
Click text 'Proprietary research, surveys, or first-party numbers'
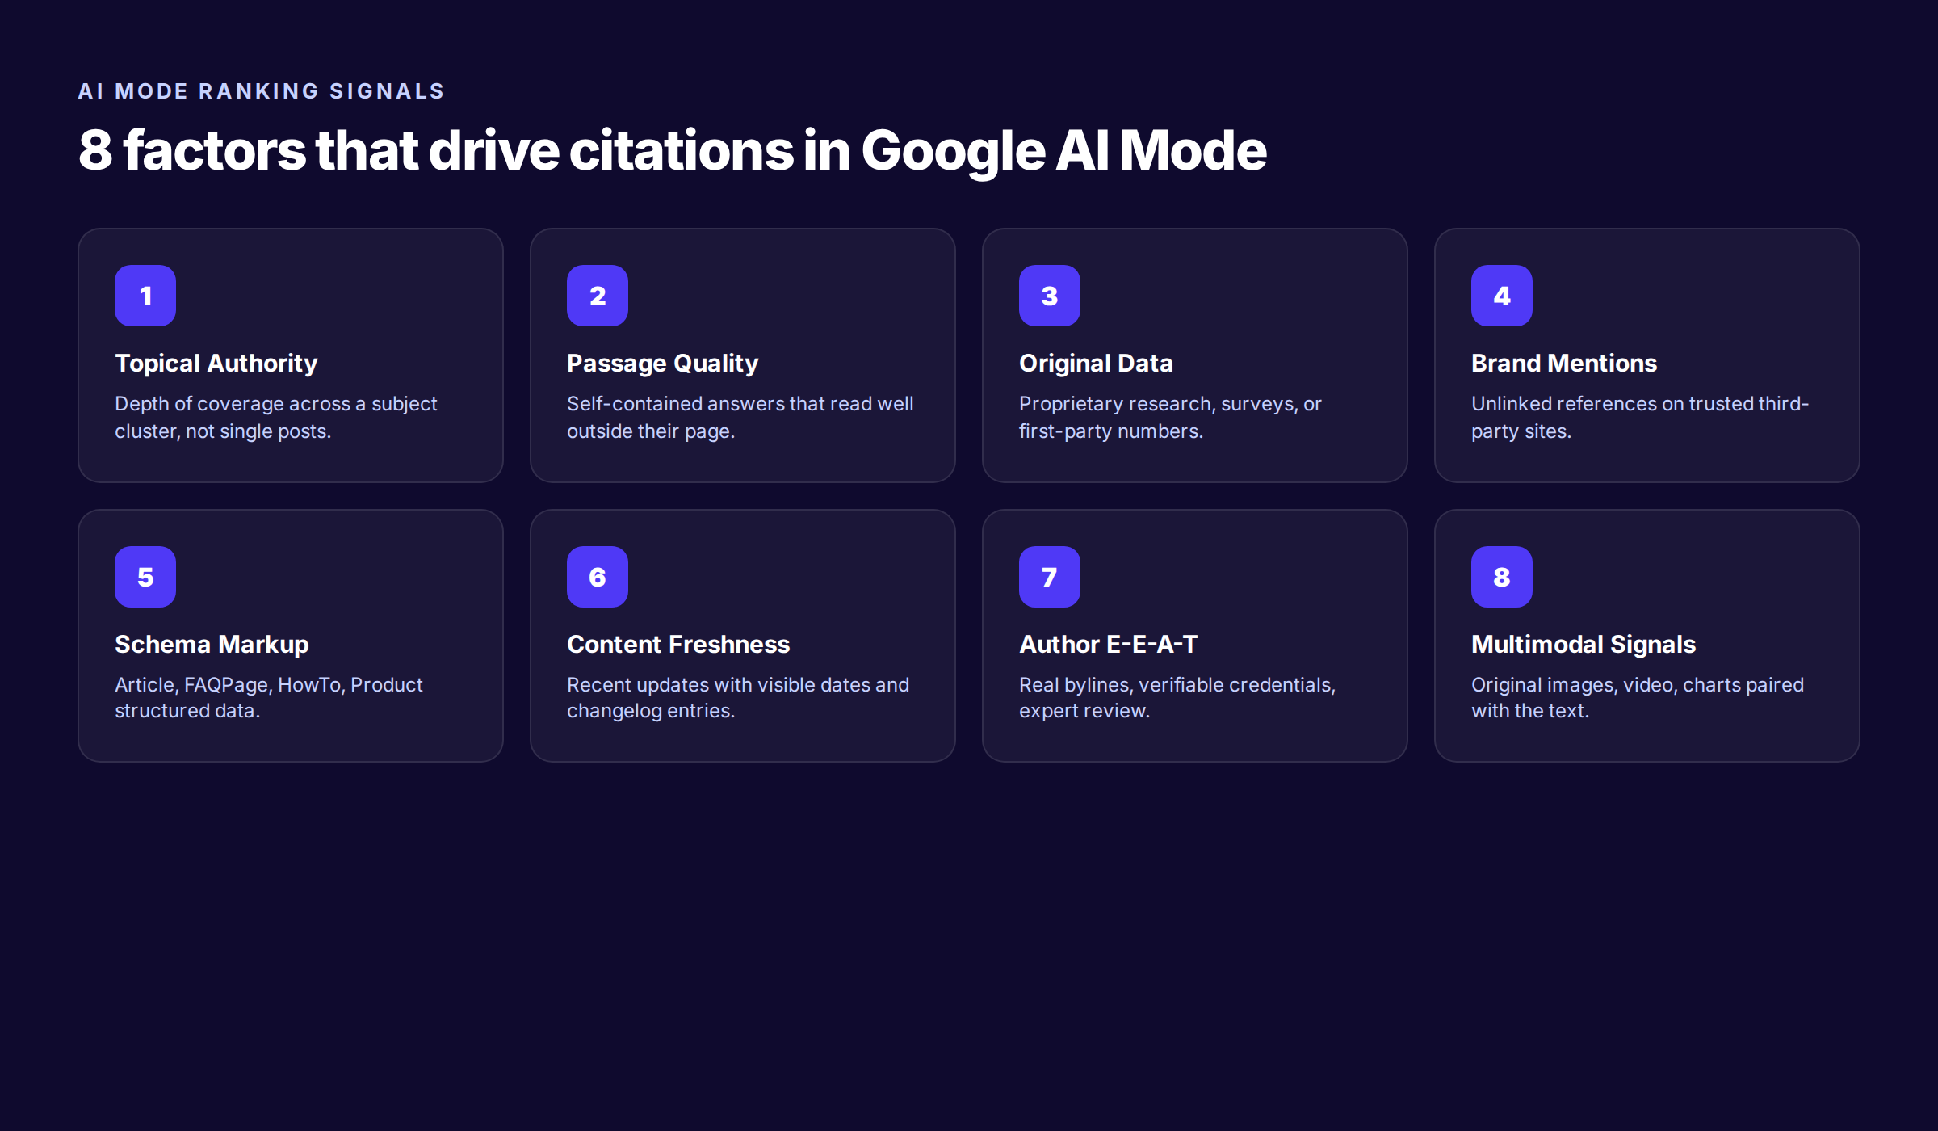point(1170,417)
